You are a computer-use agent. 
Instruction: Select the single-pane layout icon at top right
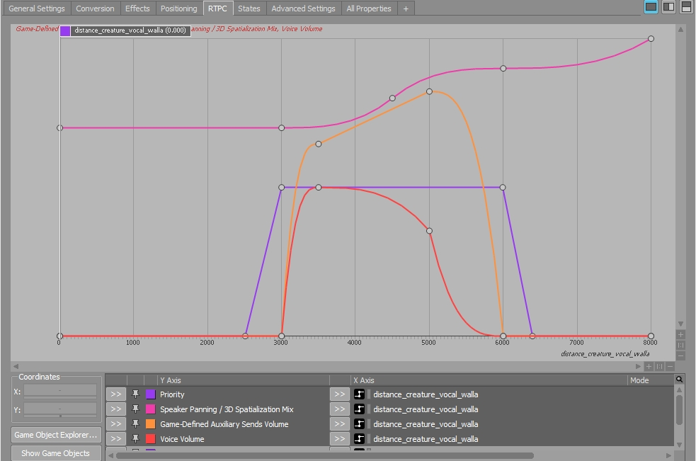pyautogui.click(x=651, y=6)
